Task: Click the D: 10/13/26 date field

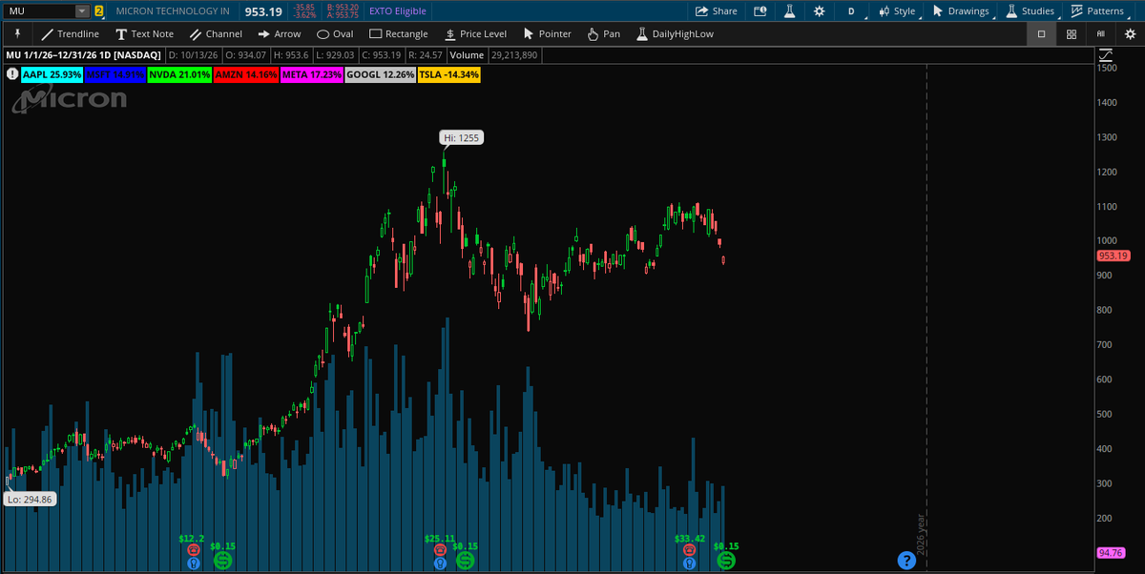Action: tap(192, 55)
